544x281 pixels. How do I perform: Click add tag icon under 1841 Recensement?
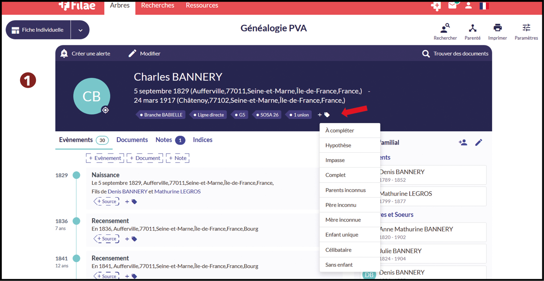click(x=131, y=276)
